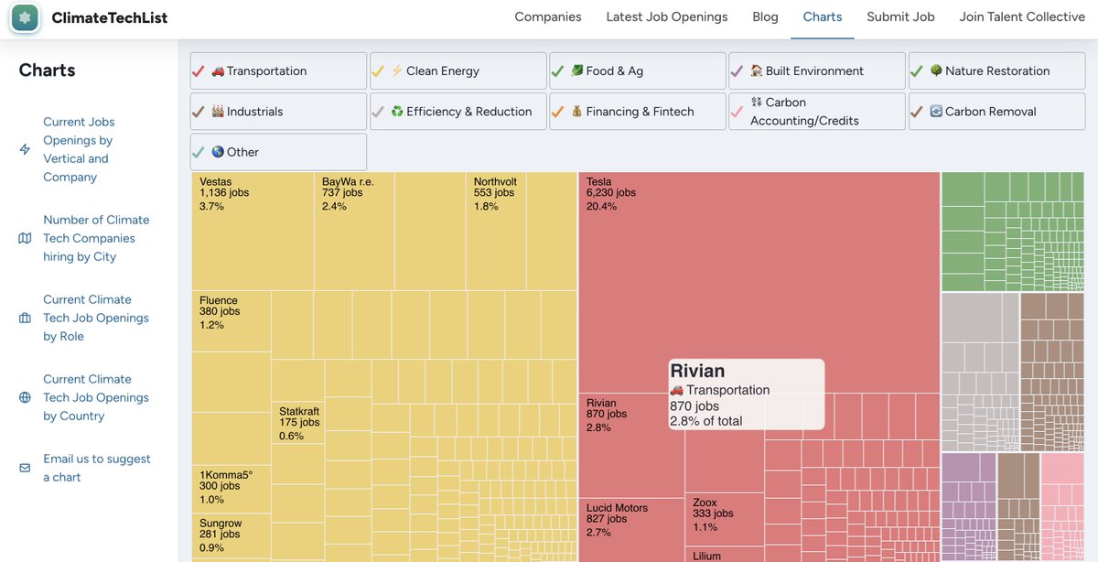
Task: Open the Companies nav item
Action: (548, 16)
